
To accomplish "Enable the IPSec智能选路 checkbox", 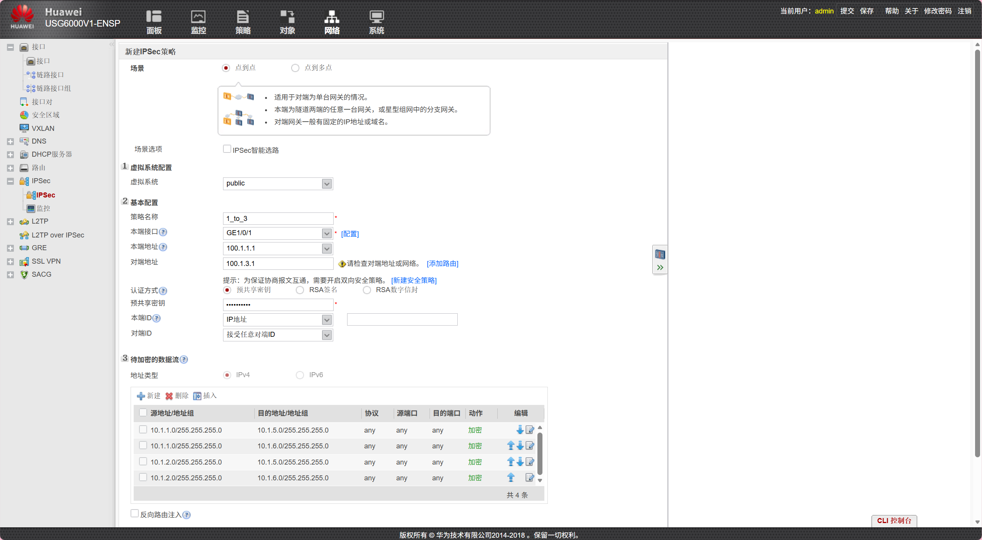I will point(227,149).
